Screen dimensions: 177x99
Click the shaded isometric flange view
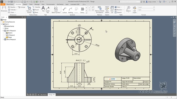[x=127, y=50]
